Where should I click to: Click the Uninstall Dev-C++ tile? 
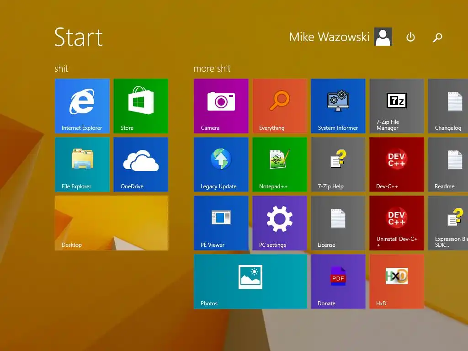(x=396, y=223)
